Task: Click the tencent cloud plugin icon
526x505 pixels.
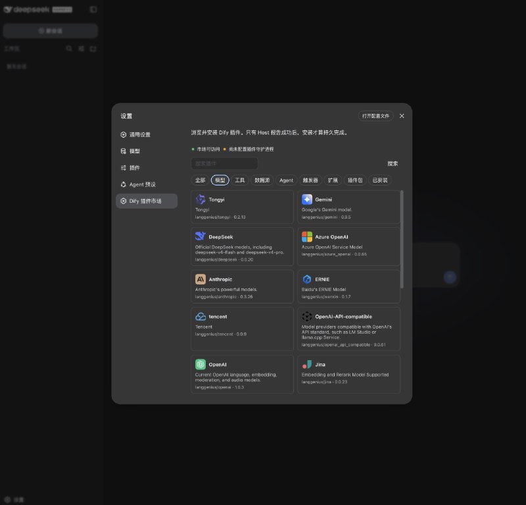Action: coord(201,317)
